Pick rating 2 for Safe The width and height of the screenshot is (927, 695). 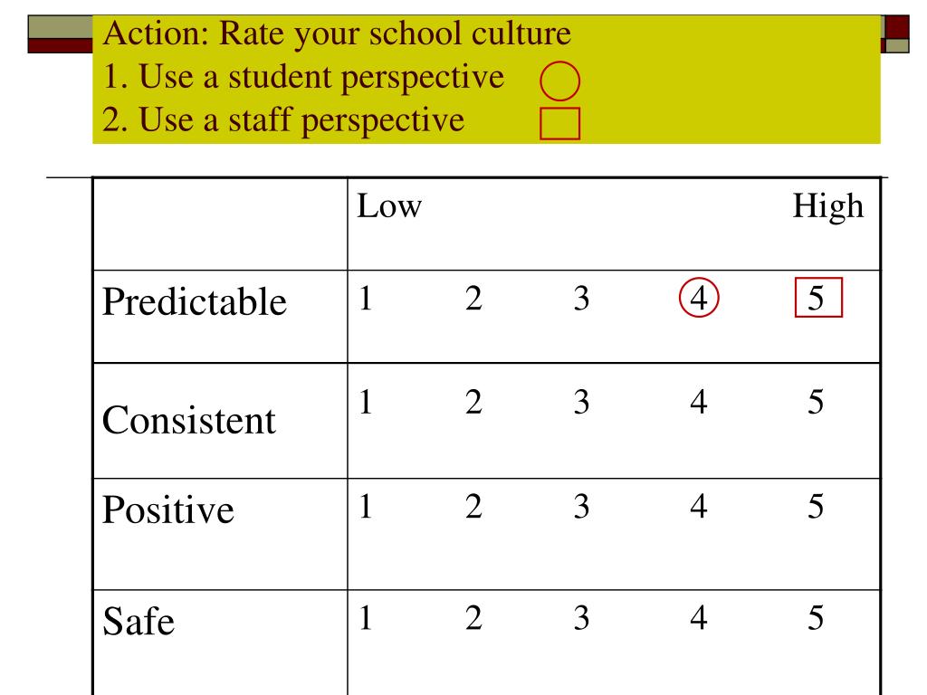473,617
